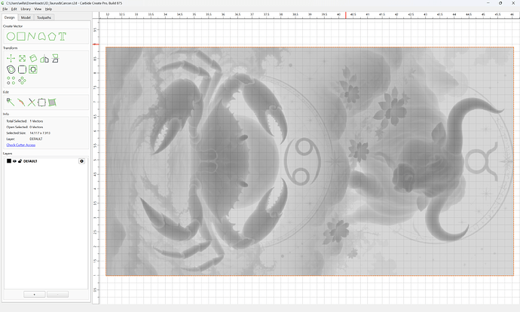
Task: Open the Align Vectors tool
Action: pyautogui.click(x=33, y=69)
